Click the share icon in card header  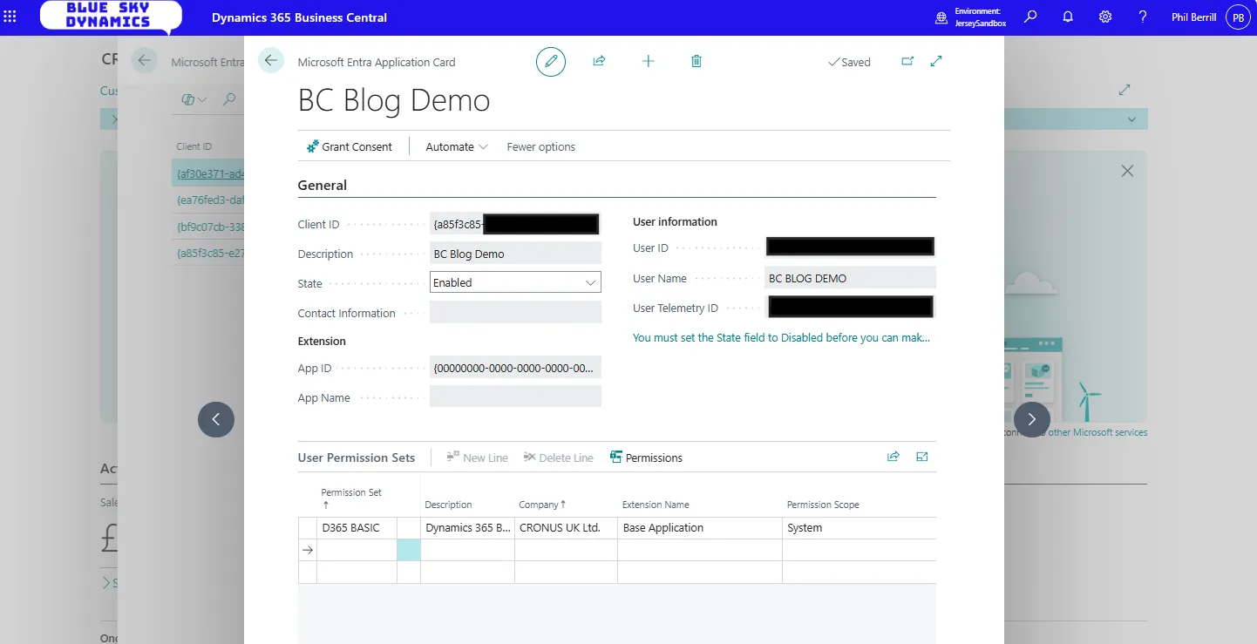600,61
